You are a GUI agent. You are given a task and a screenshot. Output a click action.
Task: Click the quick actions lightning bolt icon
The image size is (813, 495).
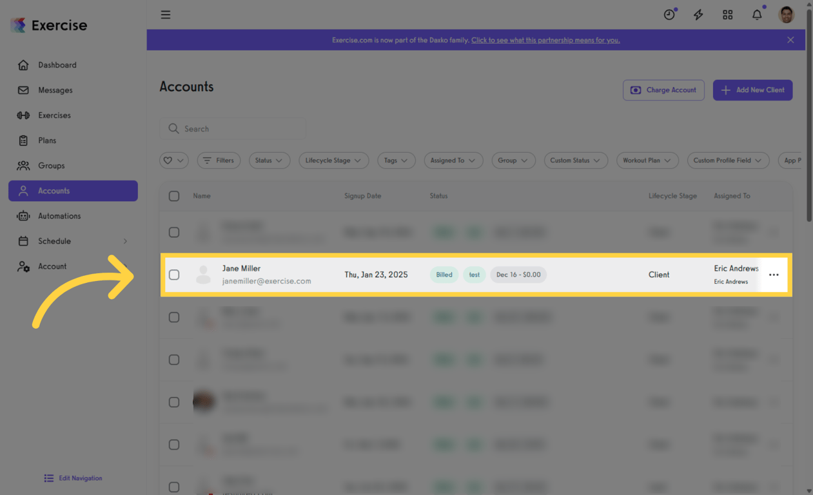pyautogui.click(x=698, y=14)
